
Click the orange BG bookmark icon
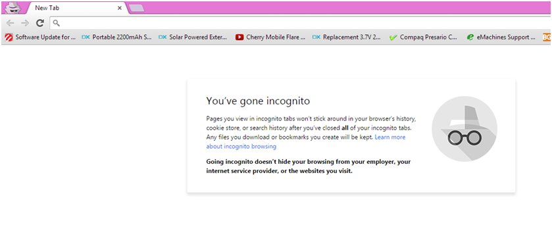(547, 37)
